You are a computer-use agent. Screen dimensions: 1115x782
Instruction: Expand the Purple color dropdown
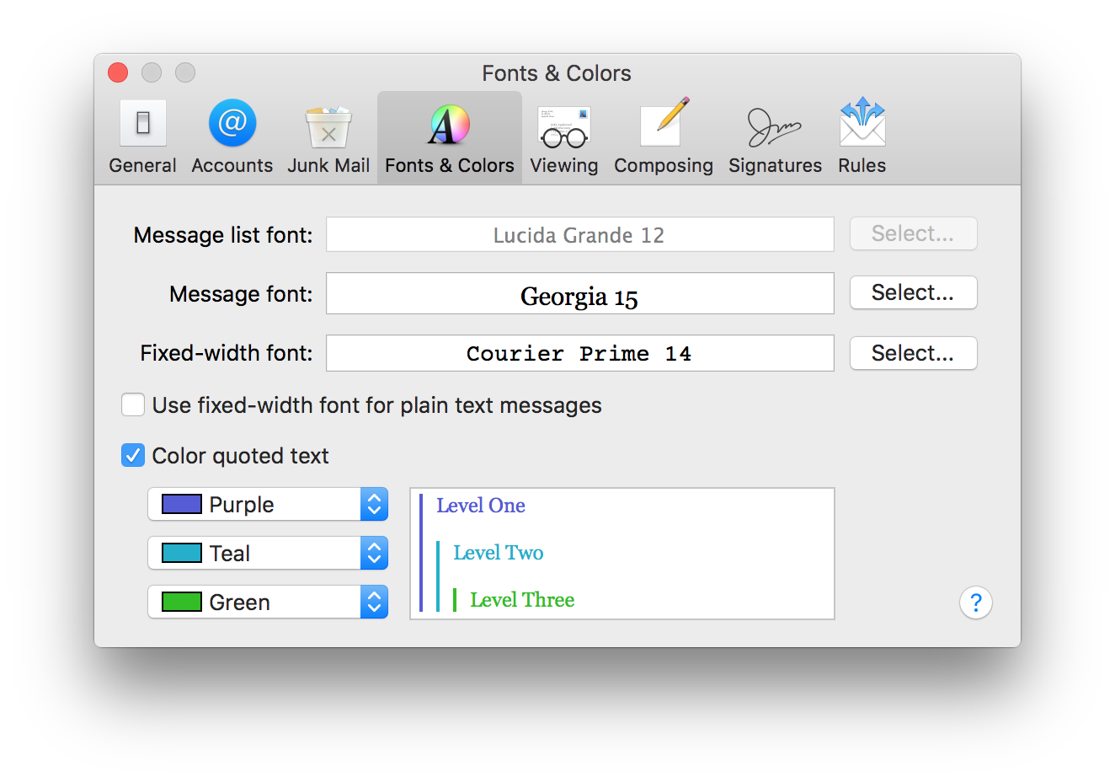pyautogui.click(x=268, y=505)
